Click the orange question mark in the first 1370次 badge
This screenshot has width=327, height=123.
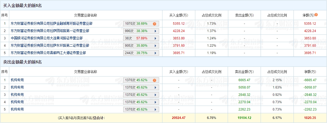pyautogui.click(x=155, y=80)
